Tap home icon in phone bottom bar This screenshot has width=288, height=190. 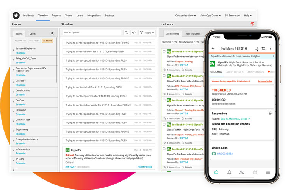coord(216,172)
